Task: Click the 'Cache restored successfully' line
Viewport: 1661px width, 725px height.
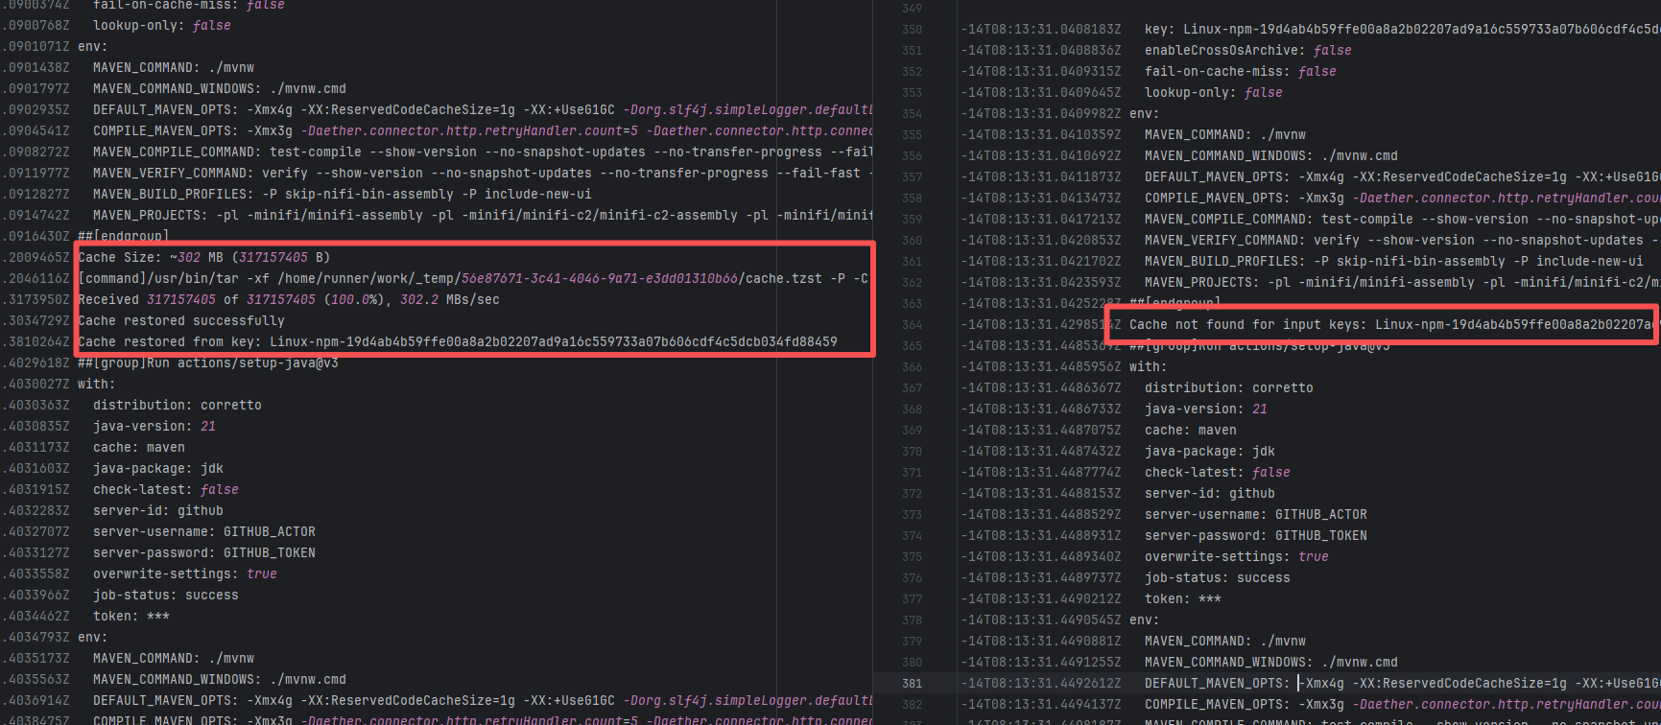Action: [x=181, y=320]
